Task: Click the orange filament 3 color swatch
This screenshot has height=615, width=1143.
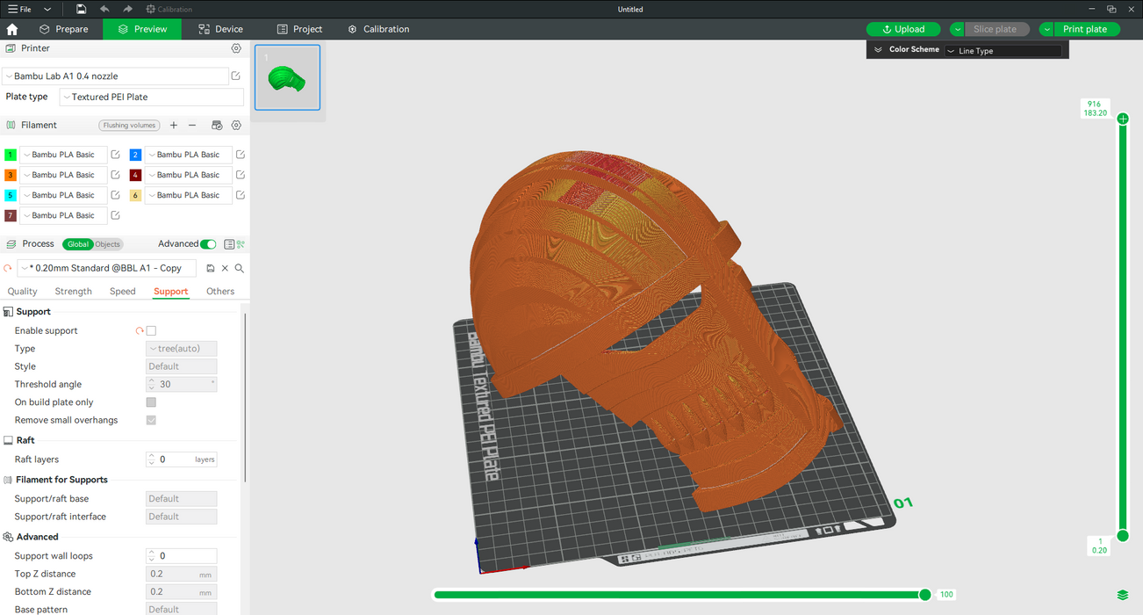Action: point(11,175)
